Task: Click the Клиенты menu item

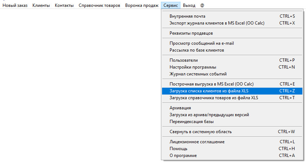Action: coord(41,6)
